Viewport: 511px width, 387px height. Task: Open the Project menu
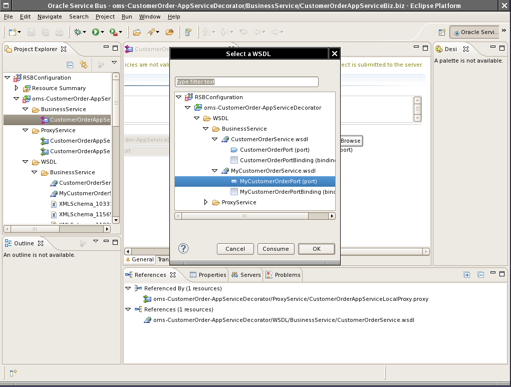(105, 17)
